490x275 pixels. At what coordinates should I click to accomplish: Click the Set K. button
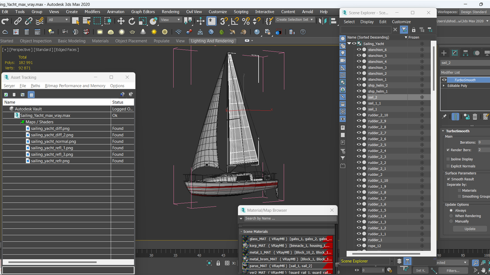point(421,271)
